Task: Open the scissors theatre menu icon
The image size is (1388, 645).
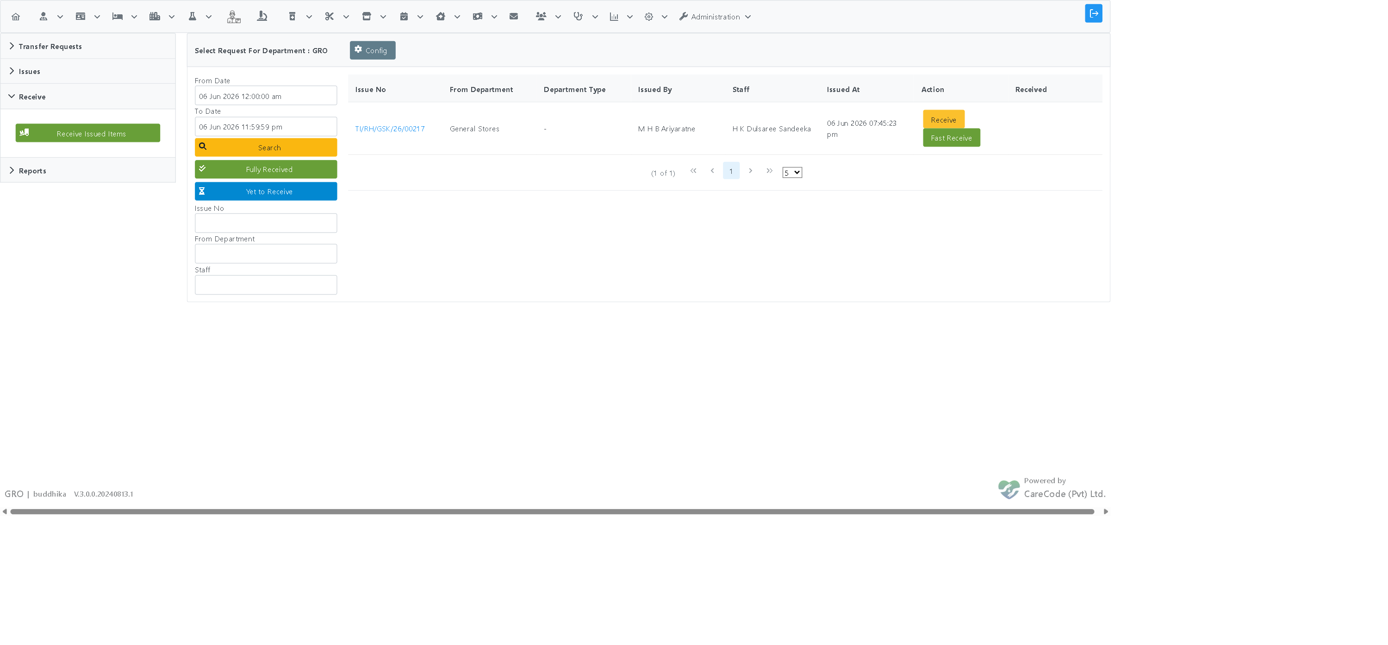Action: (x=329, y=17)
